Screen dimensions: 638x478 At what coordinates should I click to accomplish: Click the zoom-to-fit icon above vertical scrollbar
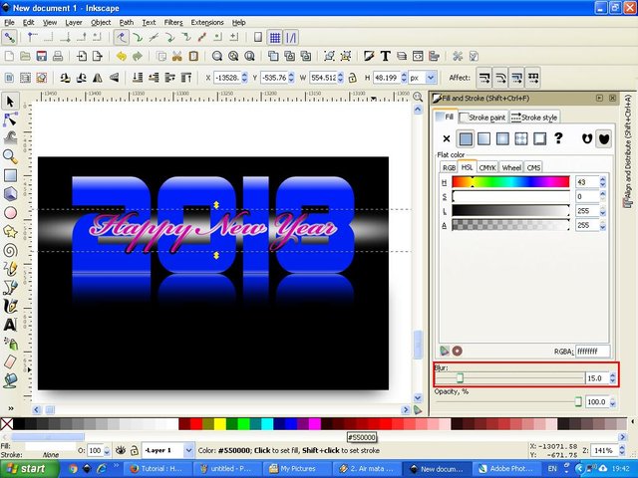pos(418,97)
